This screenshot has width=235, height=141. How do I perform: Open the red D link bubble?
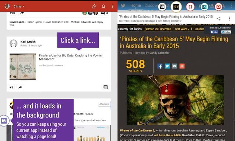(218, 7)
